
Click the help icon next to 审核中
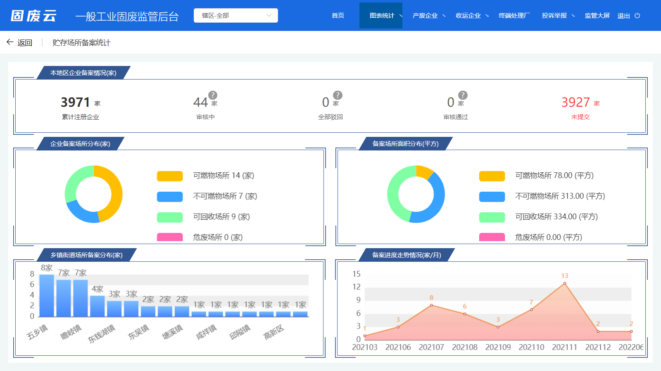[x=213, y=95]
